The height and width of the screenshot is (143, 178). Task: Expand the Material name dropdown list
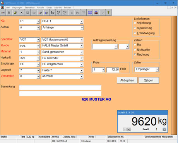[82, 52]
